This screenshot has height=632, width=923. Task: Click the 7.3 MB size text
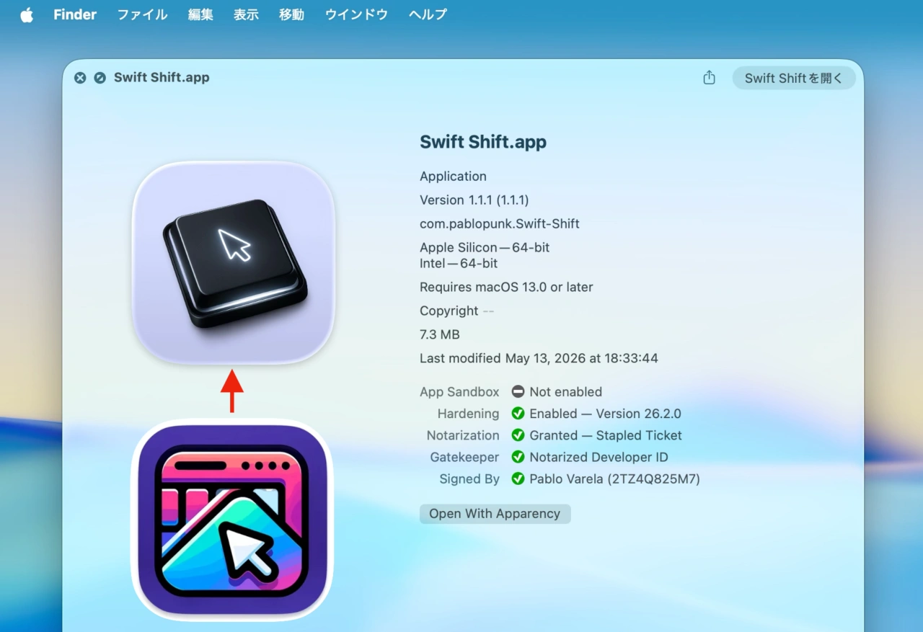pos(440,334)
